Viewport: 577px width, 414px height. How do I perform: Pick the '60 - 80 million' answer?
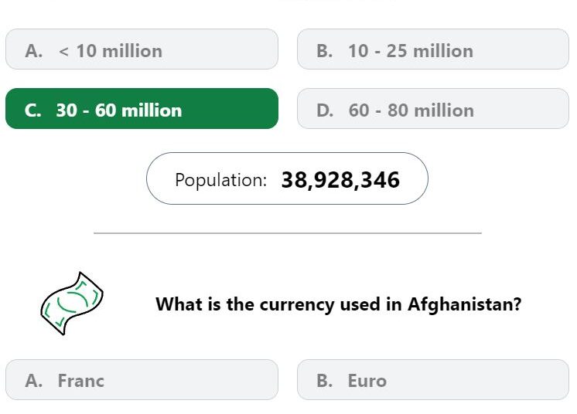[x=433, y=108]
